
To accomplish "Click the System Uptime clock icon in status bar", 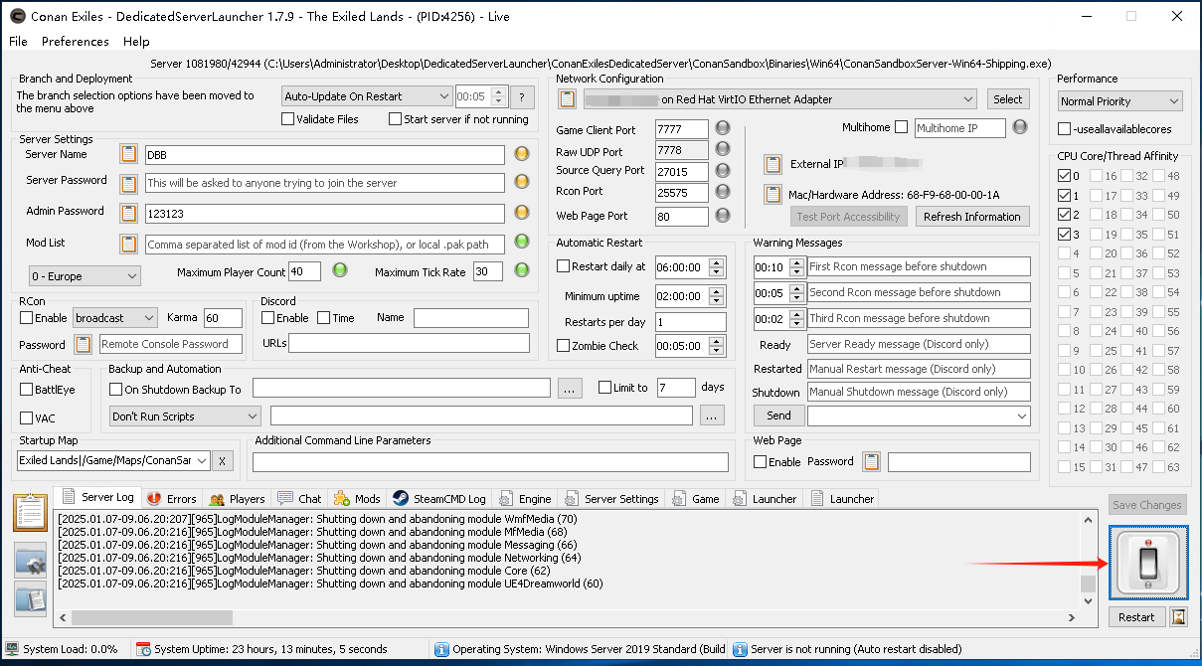I will click(x=143, y=649).
